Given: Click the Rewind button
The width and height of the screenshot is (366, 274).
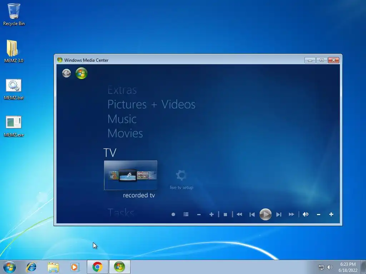Looking at the screenshot, I should [x=239, y=214].
